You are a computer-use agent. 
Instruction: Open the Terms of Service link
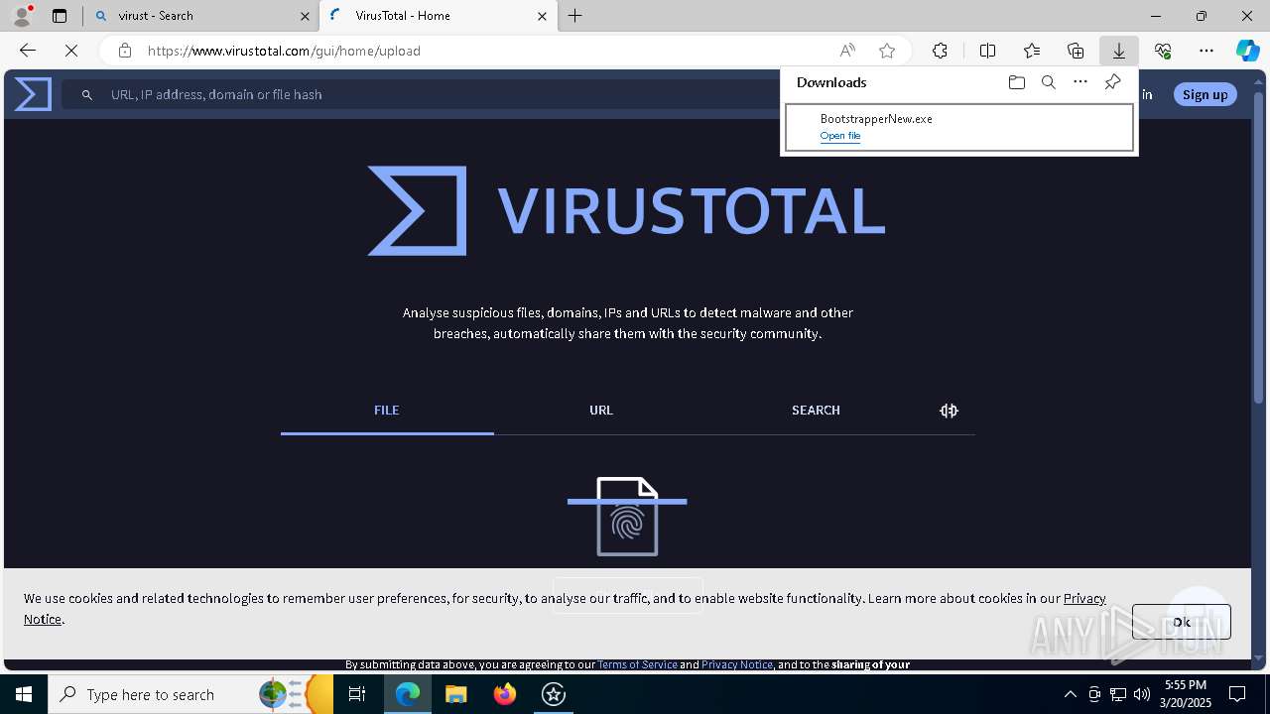637,664
